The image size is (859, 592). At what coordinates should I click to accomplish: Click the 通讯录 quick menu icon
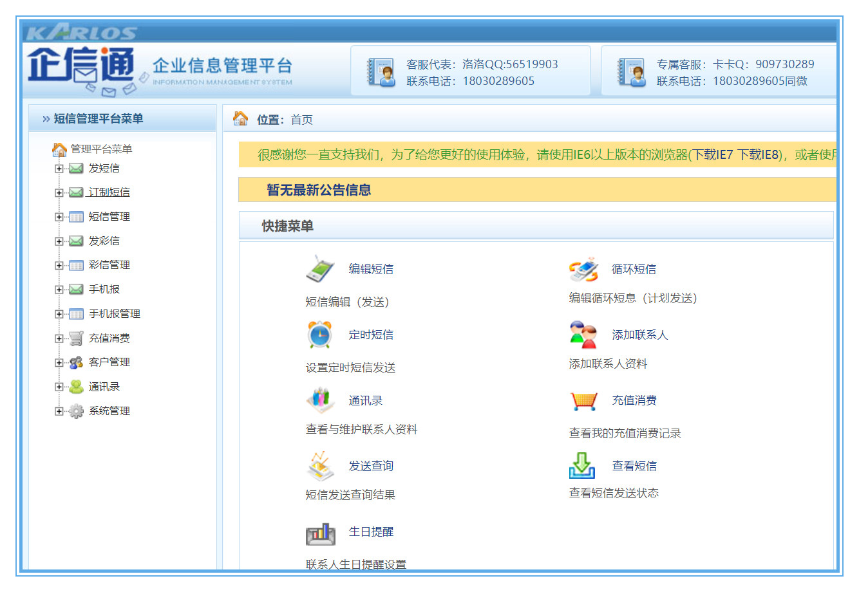coord(320,401)
